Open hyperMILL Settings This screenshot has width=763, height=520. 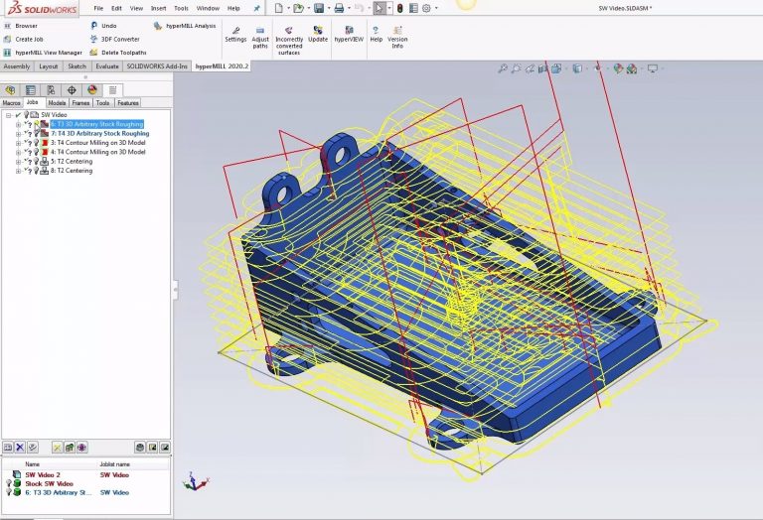point(235,35)
